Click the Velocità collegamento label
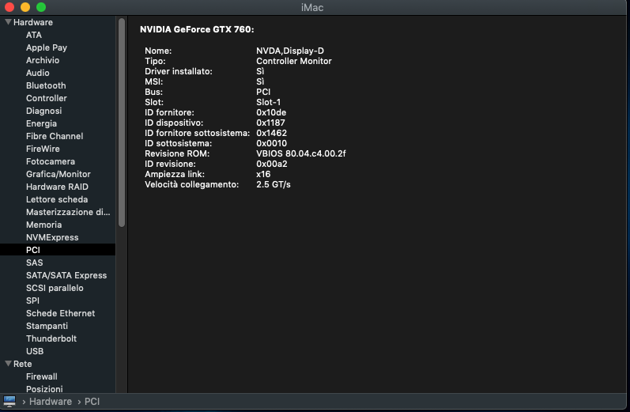The width and height of the screenshot is (630, 412). 191,184
